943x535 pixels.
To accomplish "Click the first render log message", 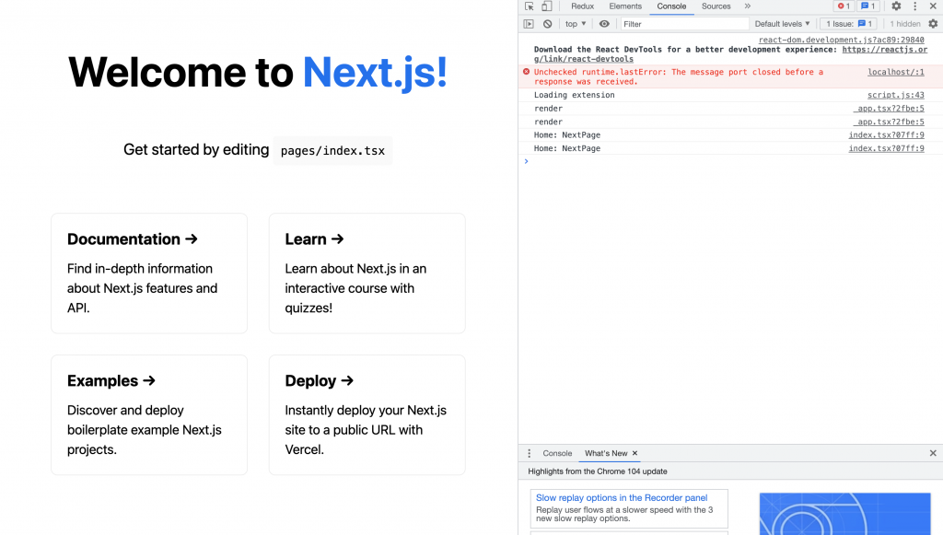I will (x=549, y=109).
